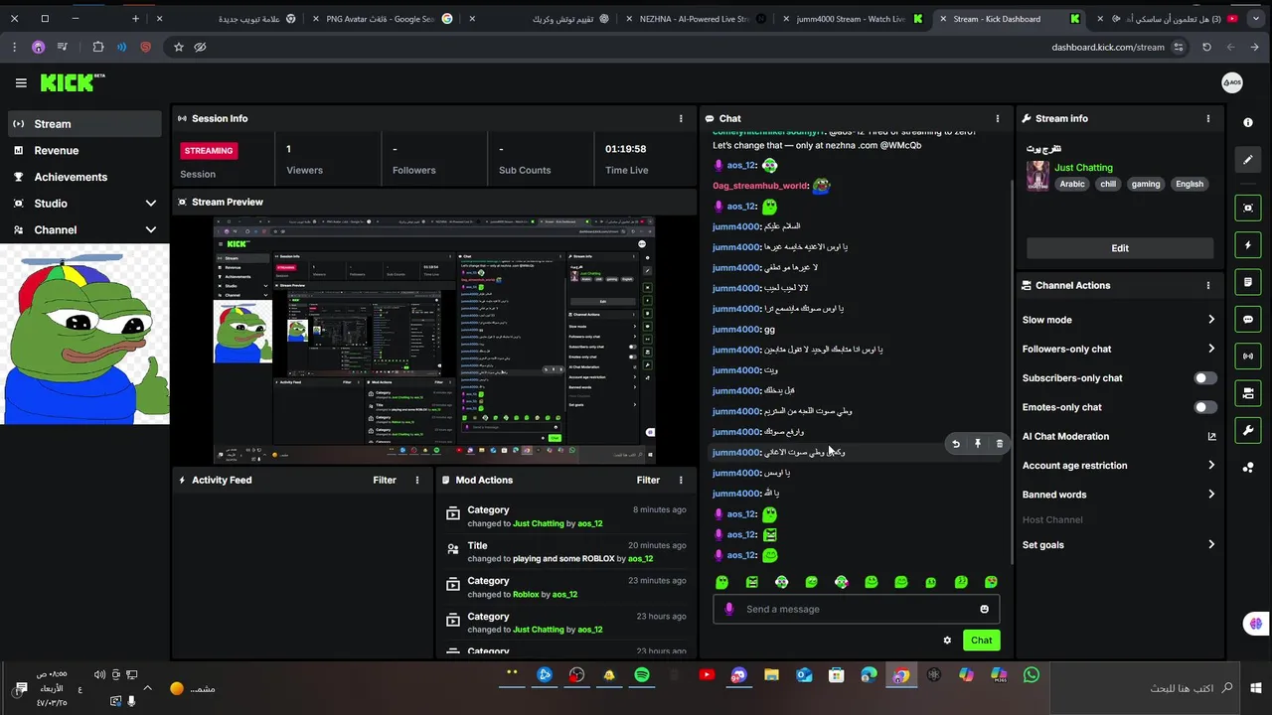Expand the Channel sidebar section
The width and height of the screenshot is (1272, 715).
click(x=84, y=229)
